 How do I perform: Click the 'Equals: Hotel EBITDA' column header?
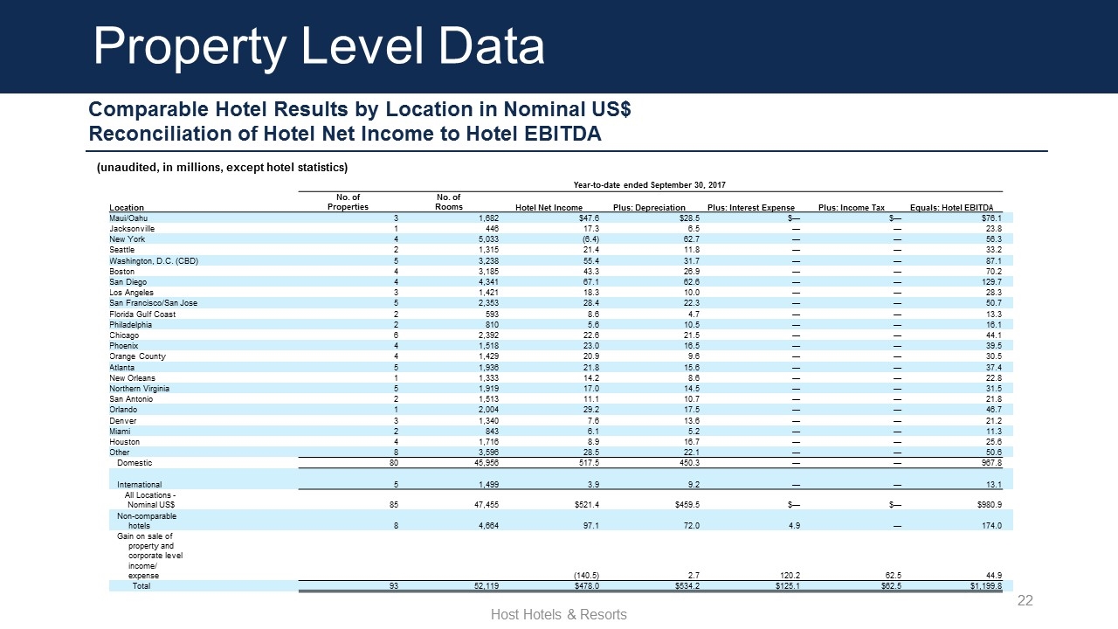click(952, 207)
